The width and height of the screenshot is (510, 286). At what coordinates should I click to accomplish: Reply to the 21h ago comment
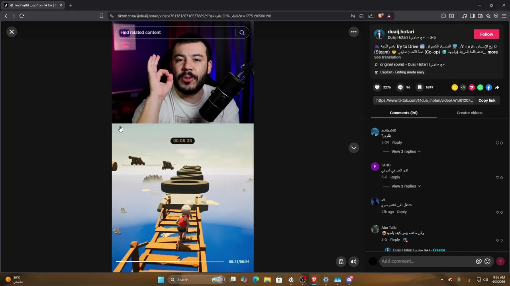[402, 212]
